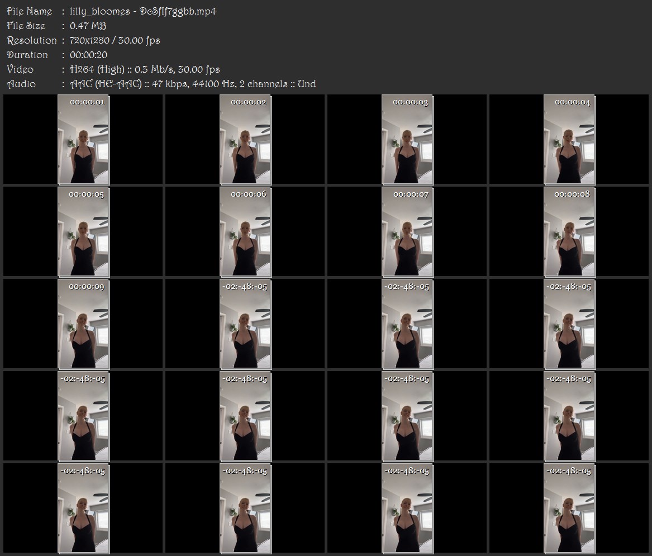This screenshot has height=556, width=652.
Task: Click the frame labeled 00:00:04
Action: (x=569, y=139)
